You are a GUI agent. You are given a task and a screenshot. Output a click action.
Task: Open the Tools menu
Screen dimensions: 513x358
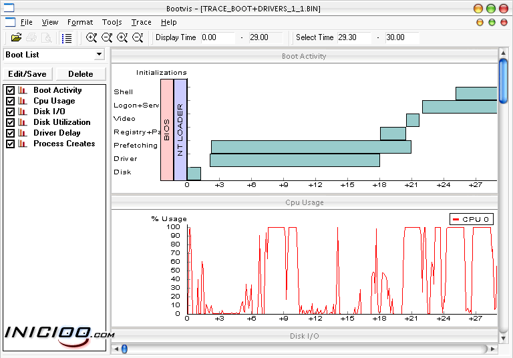point(112,22)
